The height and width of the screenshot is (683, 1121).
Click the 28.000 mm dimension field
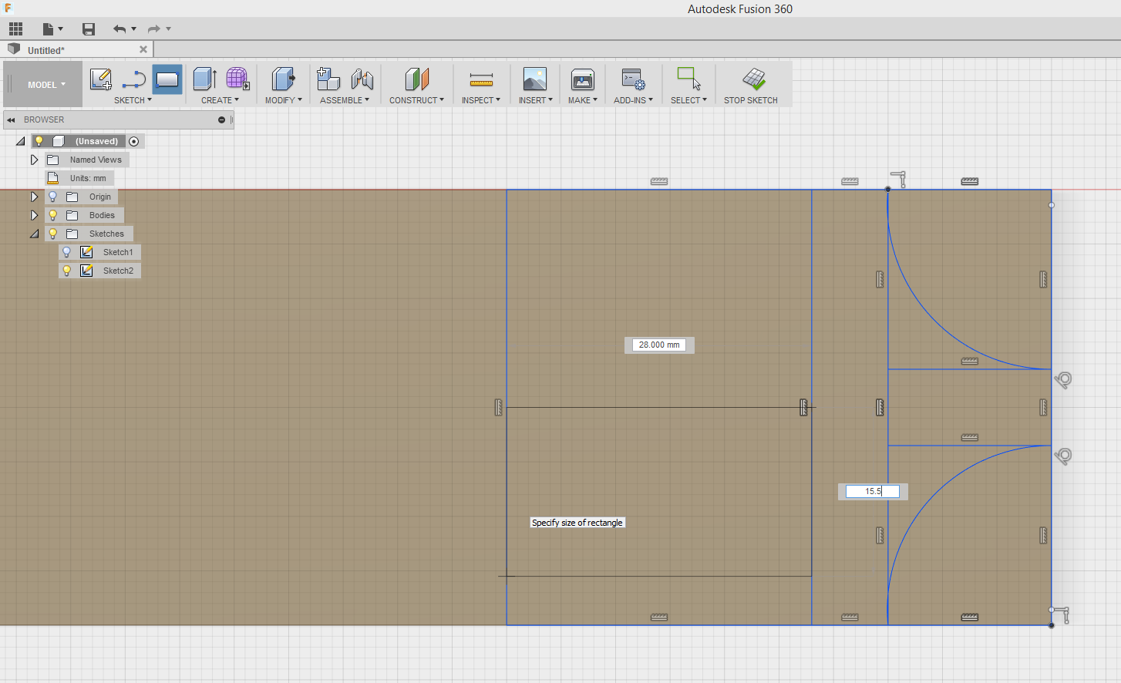click(x=659, y=345)
